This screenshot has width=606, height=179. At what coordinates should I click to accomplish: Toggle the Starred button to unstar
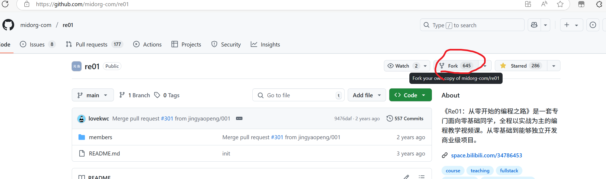coord(521,66)
